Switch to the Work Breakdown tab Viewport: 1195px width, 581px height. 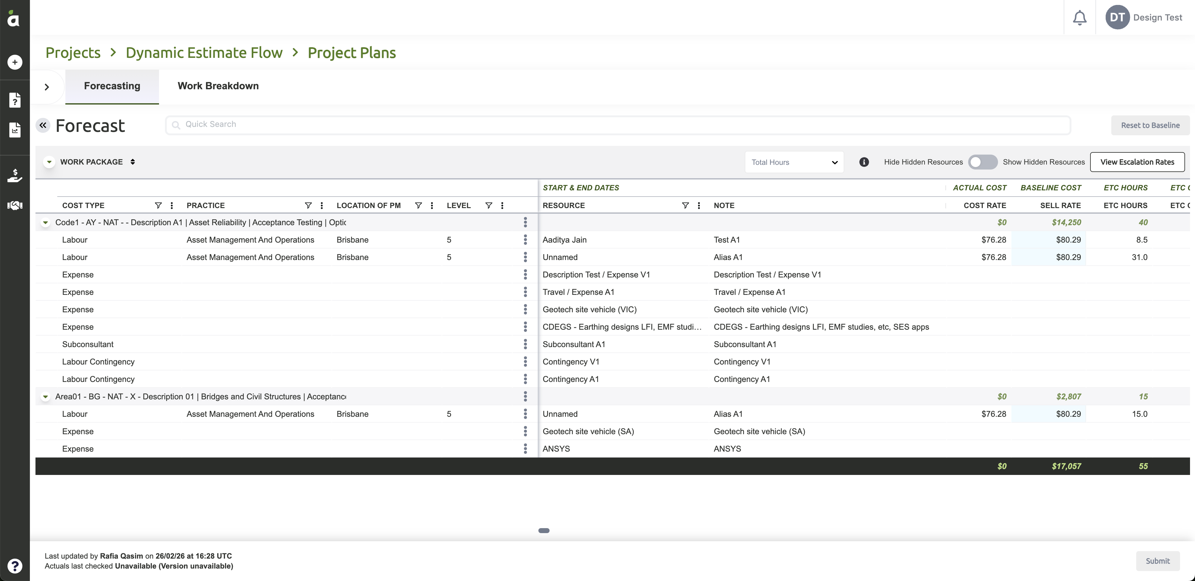coord(218,86)
